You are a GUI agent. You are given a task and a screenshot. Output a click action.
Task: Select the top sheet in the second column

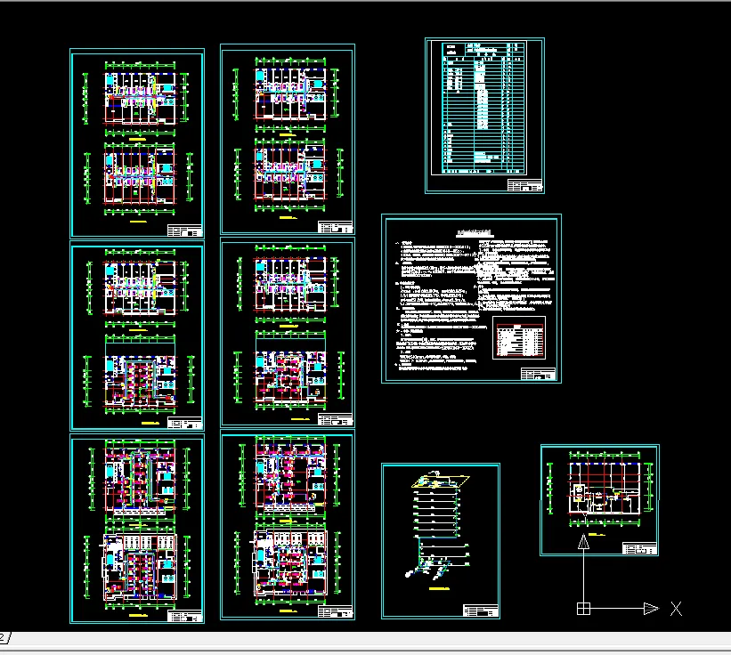point(288,140)
